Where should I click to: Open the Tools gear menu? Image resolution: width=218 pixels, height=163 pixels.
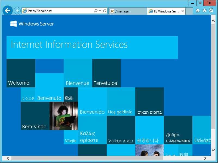[x=211, y=10]
